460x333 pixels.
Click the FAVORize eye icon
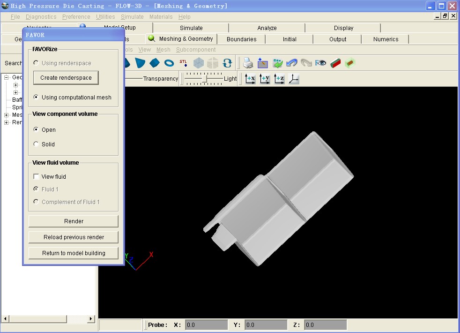click(x=320, y=63)
